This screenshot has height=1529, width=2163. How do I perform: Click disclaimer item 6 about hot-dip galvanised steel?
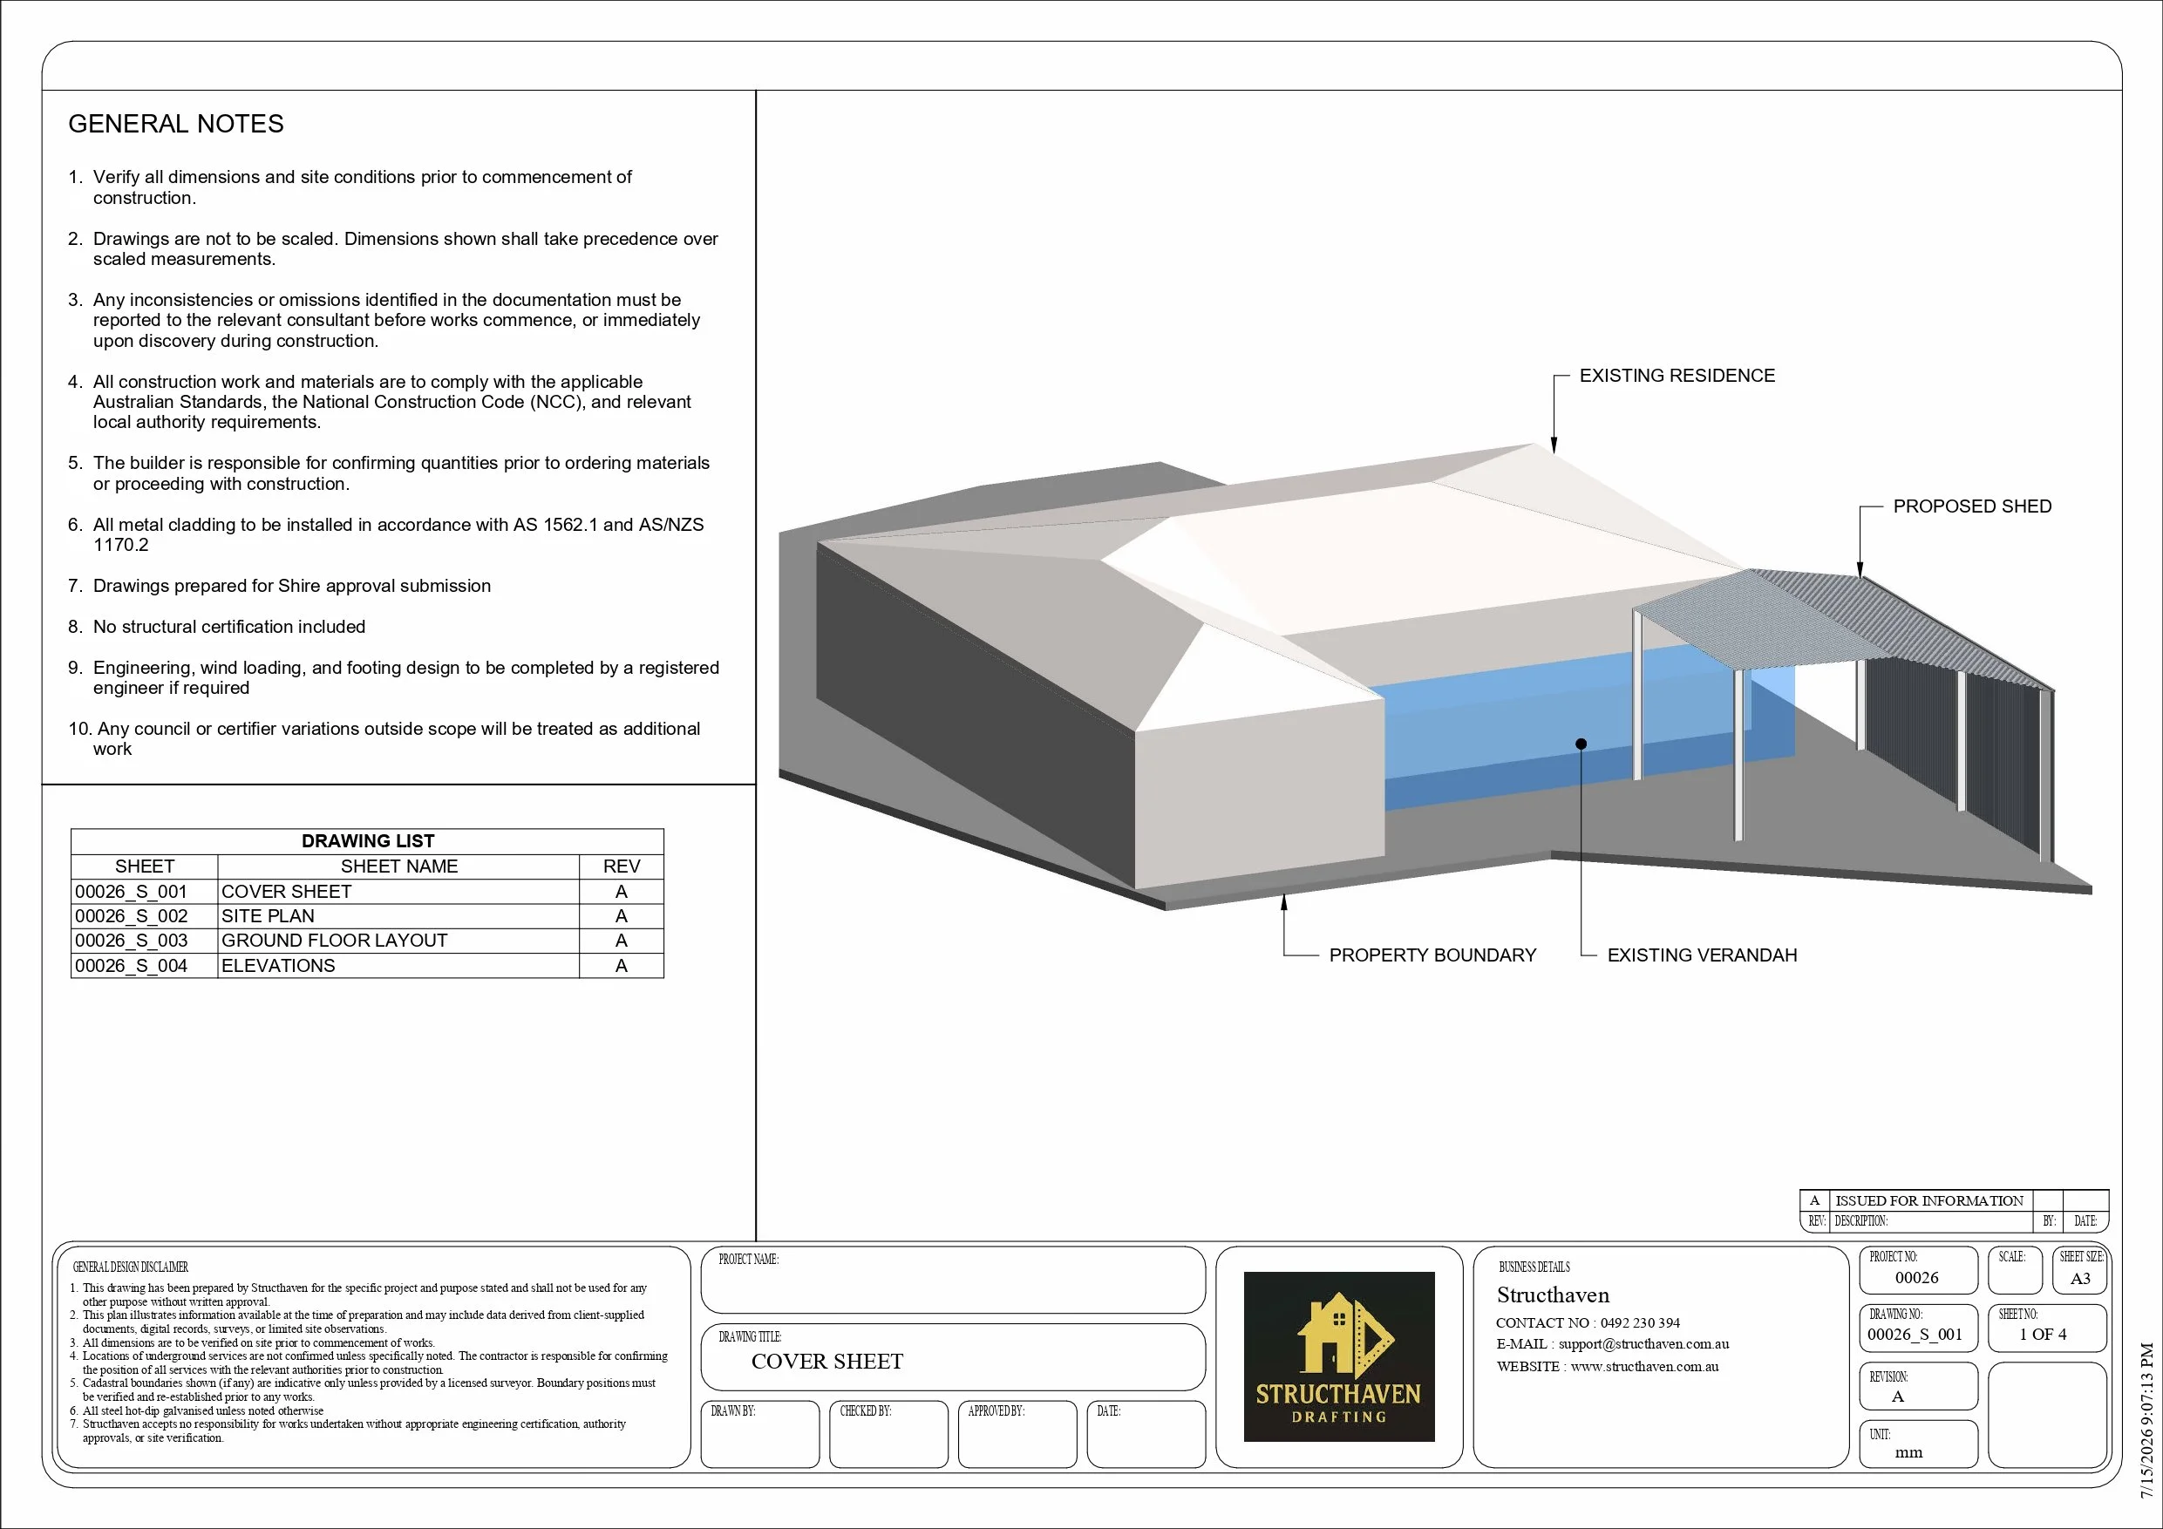[196, 1411]
